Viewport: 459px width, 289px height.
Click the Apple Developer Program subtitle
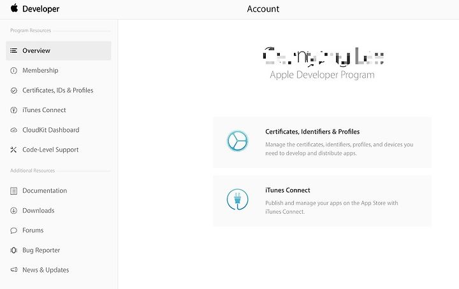(x=322, y=75)
